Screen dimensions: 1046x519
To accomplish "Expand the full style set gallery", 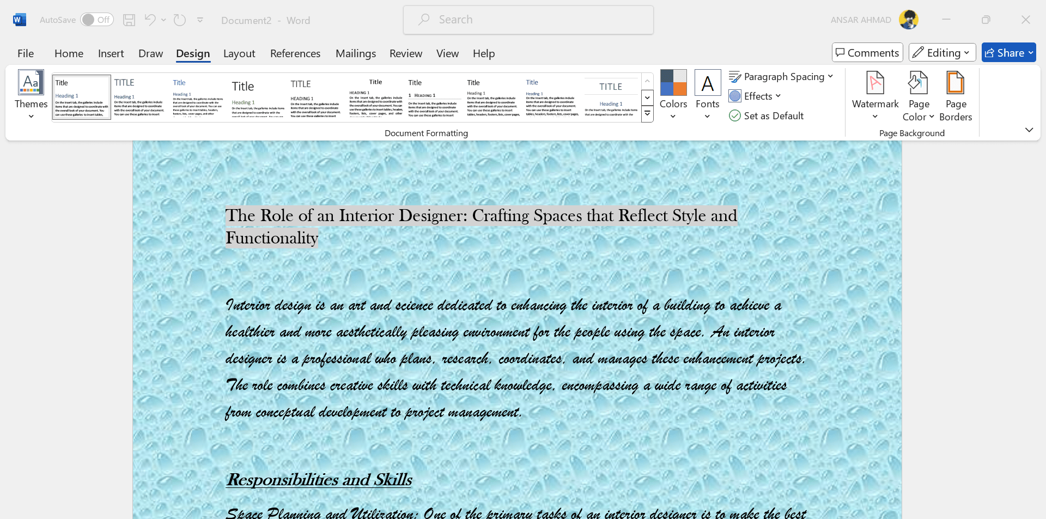I will [647, 114].
